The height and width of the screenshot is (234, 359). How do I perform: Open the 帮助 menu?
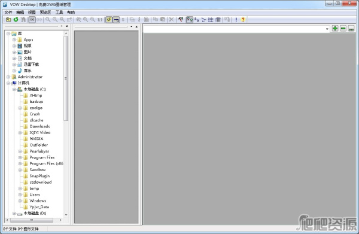(71, 12)
